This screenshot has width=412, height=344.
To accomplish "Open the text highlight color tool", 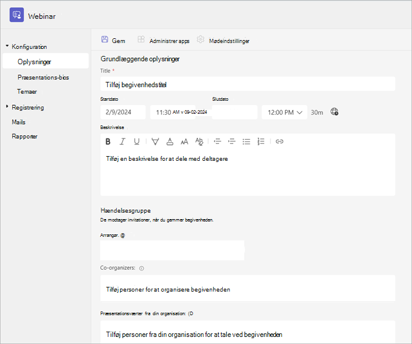I will (x=155, y=141).
